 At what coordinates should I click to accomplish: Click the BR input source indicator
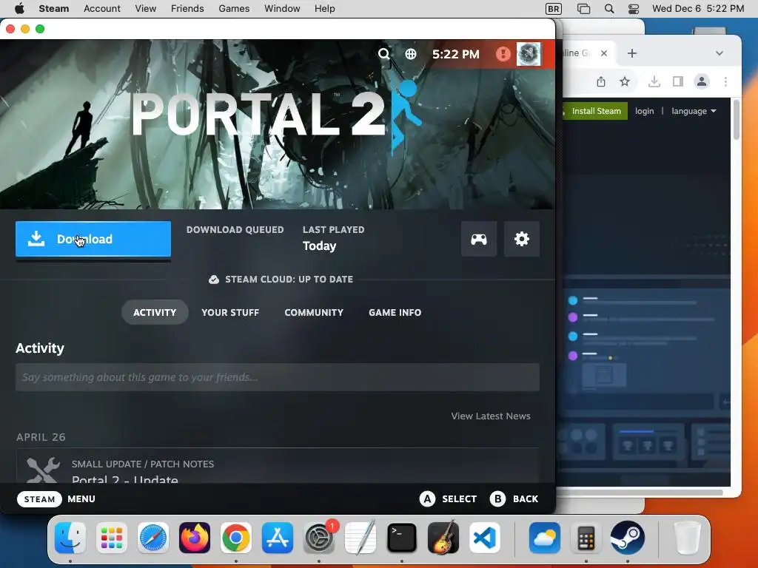pos(554,9)
